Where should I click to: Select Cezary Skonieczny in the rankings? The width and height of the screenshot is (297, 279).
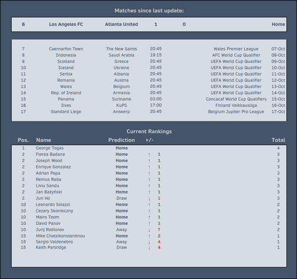55,211
